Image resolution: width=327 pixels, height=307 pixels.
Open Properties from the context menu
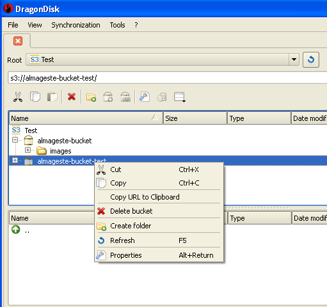(159, 255)
